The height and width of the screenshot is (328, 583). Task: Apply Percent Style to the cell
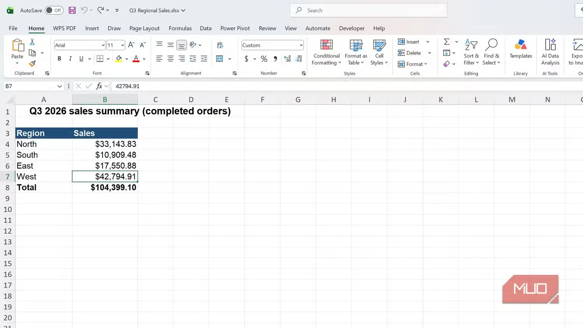(264, 59)
